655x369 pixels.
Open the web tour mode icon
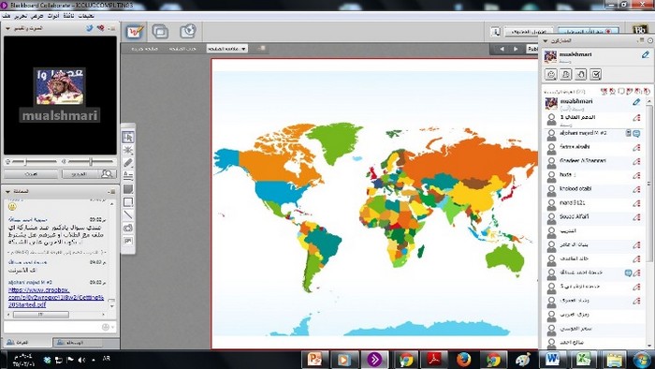tap(188, 31)
